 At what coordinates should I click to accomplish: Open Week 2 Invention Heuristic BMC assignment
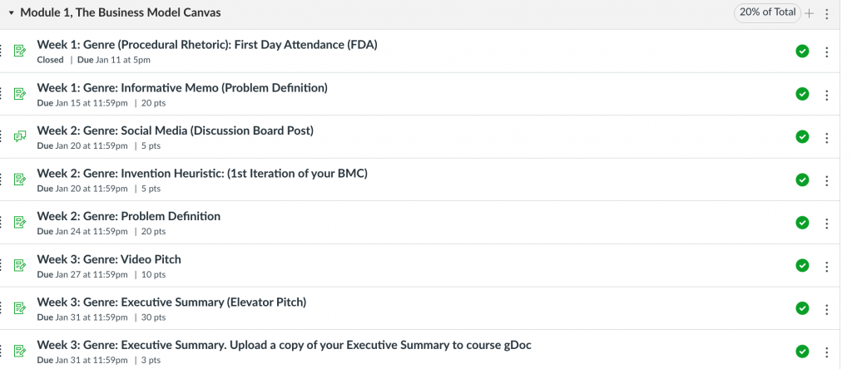202,174
